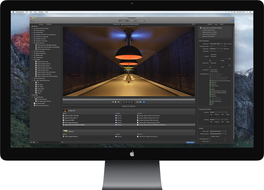Select Apple ProRes 422 HQ preset icon
This screenshot has height=190, width=264.
pyautogui.click(x=36, y=64)
